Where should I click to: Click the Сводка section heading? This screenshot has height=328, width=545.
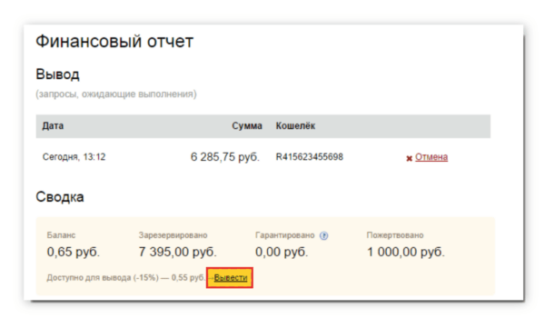click(x=60, y=197)
